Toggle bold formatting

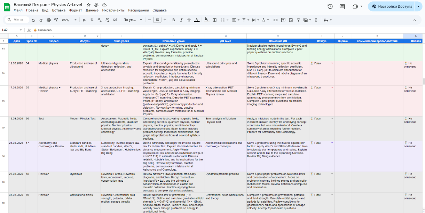click(x=174, y=20)
